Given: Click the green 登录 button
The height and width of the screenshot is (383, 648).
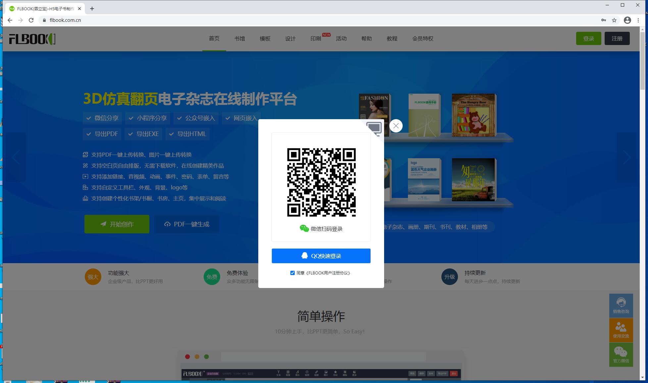Looking at the screenshot, I should click(x=589, y=38).
